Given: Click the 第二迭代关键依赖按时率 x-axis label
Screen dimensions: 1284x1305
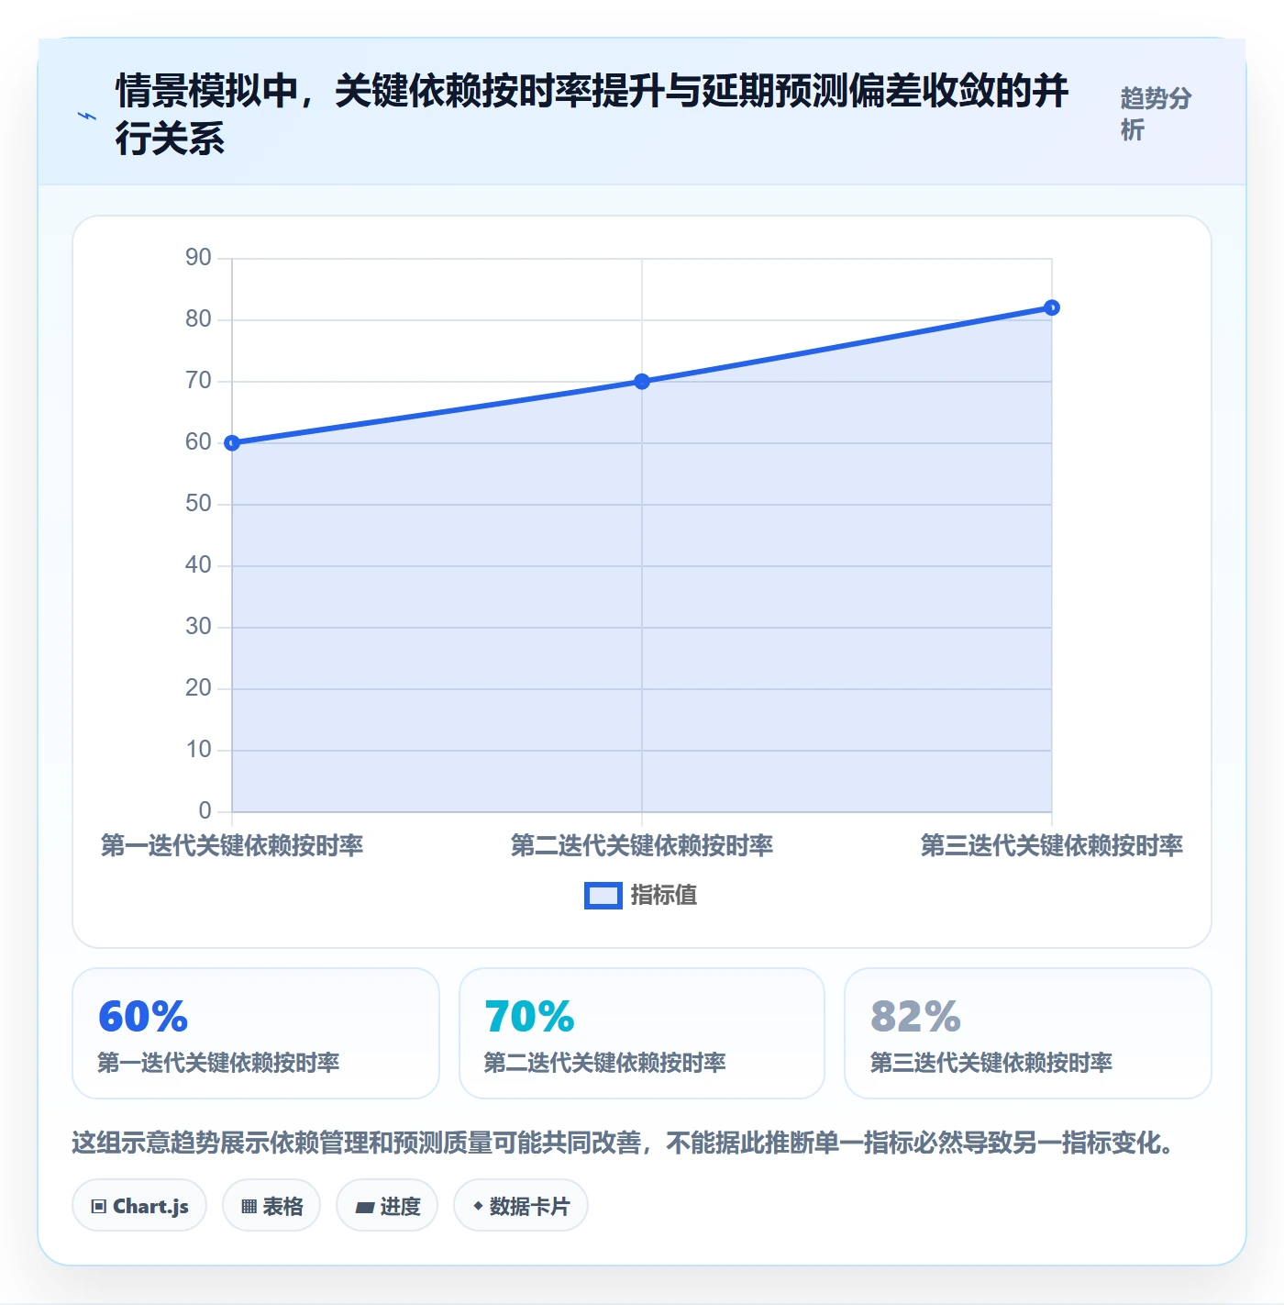Looking at the screenshot, I should 642,845.
